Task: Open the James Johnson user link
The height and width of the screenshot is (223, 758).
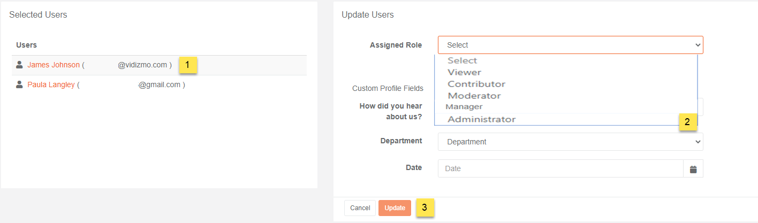Action: pos(54,65)
